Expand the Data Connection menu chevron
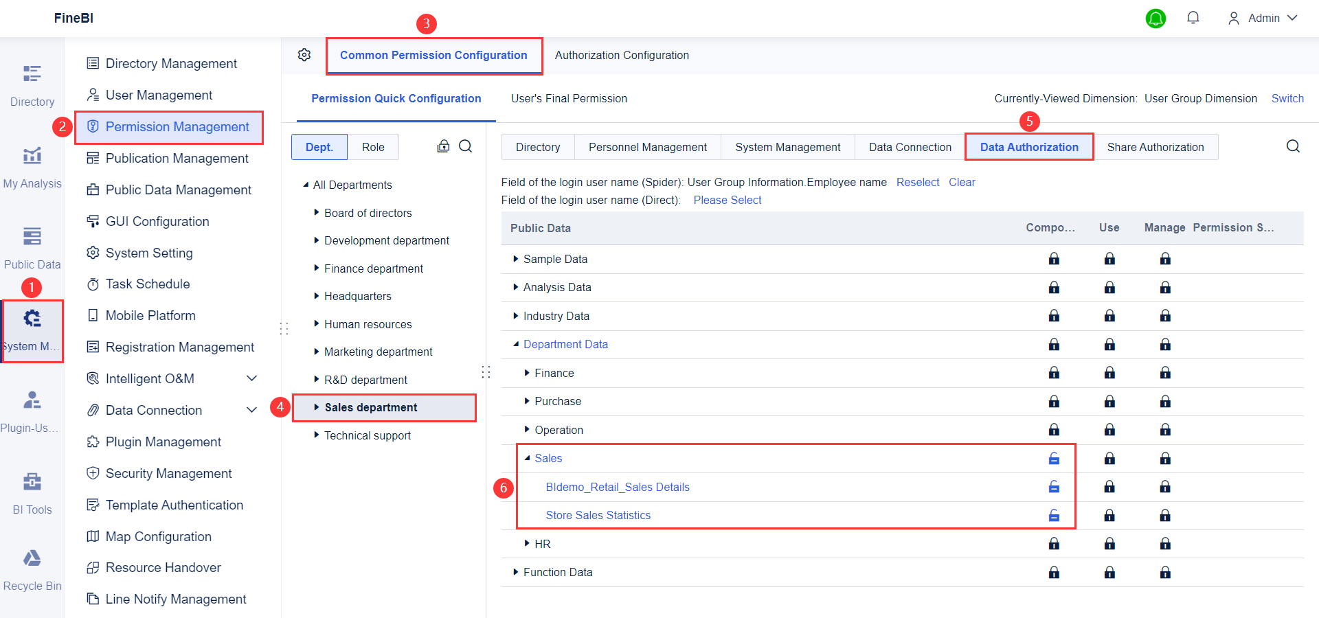Viewport: 1319px width, 618px height. (x=252, y=410)
